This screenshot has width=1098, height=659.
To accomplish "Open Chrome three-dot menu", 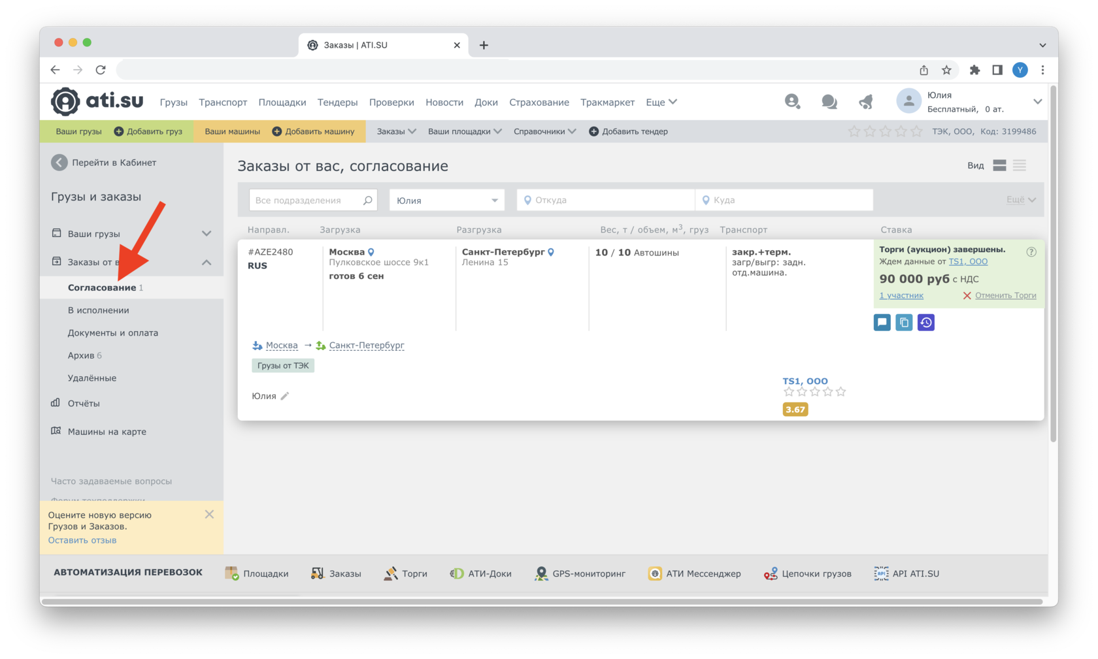I will coord(1042,70).
